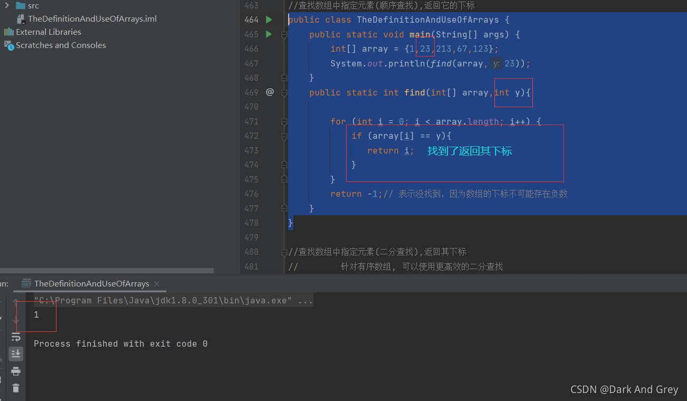Click the External Libraries bar-chart icon
Viewport: 687px width, 401px height.
tap(9, 32)
